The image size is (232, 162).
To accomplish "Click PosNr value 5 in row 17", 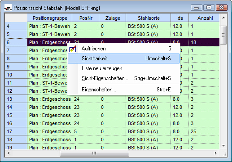I will click(x=86, y=131).
